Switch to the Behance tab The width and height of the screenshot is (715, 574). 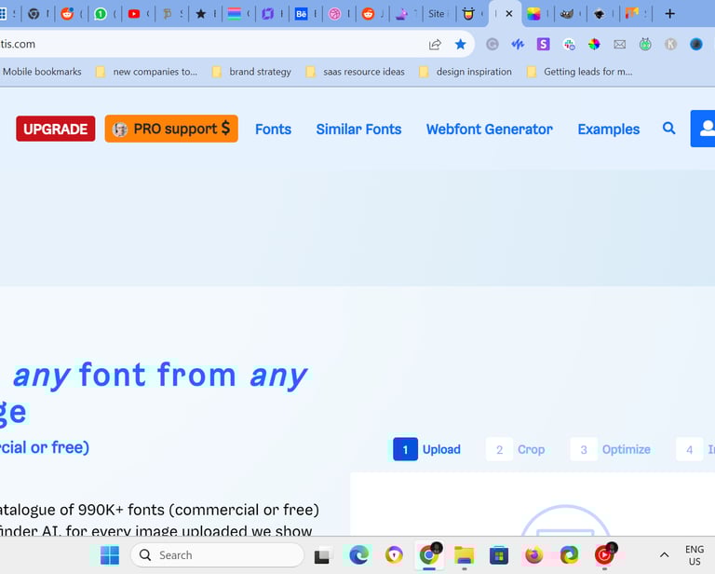[x=301, y=14]
